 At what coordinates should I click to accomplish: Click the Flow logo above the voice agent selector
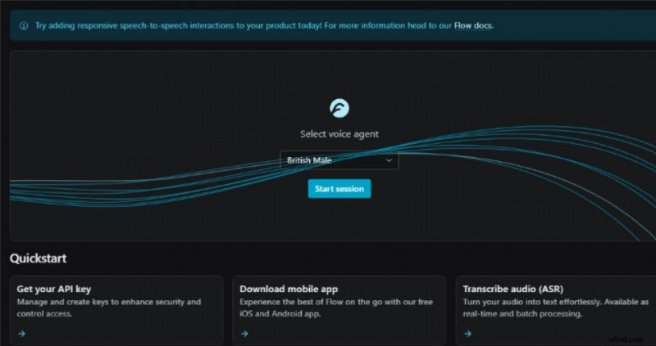339,108
